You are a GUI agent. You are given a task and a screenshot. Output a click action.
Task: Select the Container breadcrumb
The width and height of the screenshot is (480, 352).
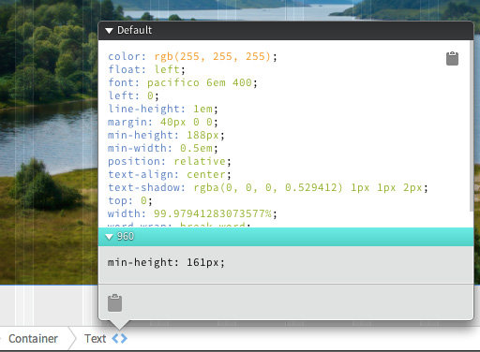[x=33, y=339]
